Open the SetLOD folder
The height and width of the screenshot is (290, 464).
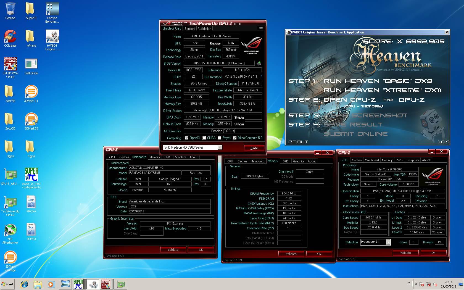click(10, 122)
